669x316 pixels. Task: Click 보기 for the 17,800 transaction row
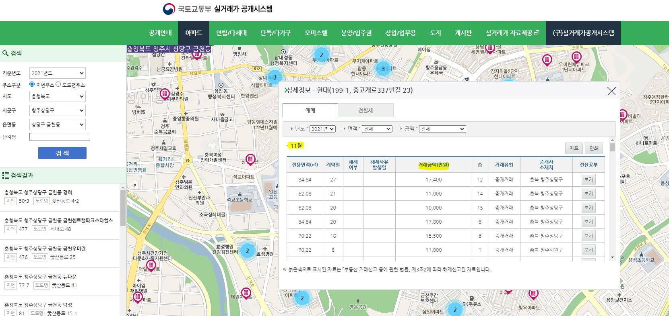click(588, 222)
